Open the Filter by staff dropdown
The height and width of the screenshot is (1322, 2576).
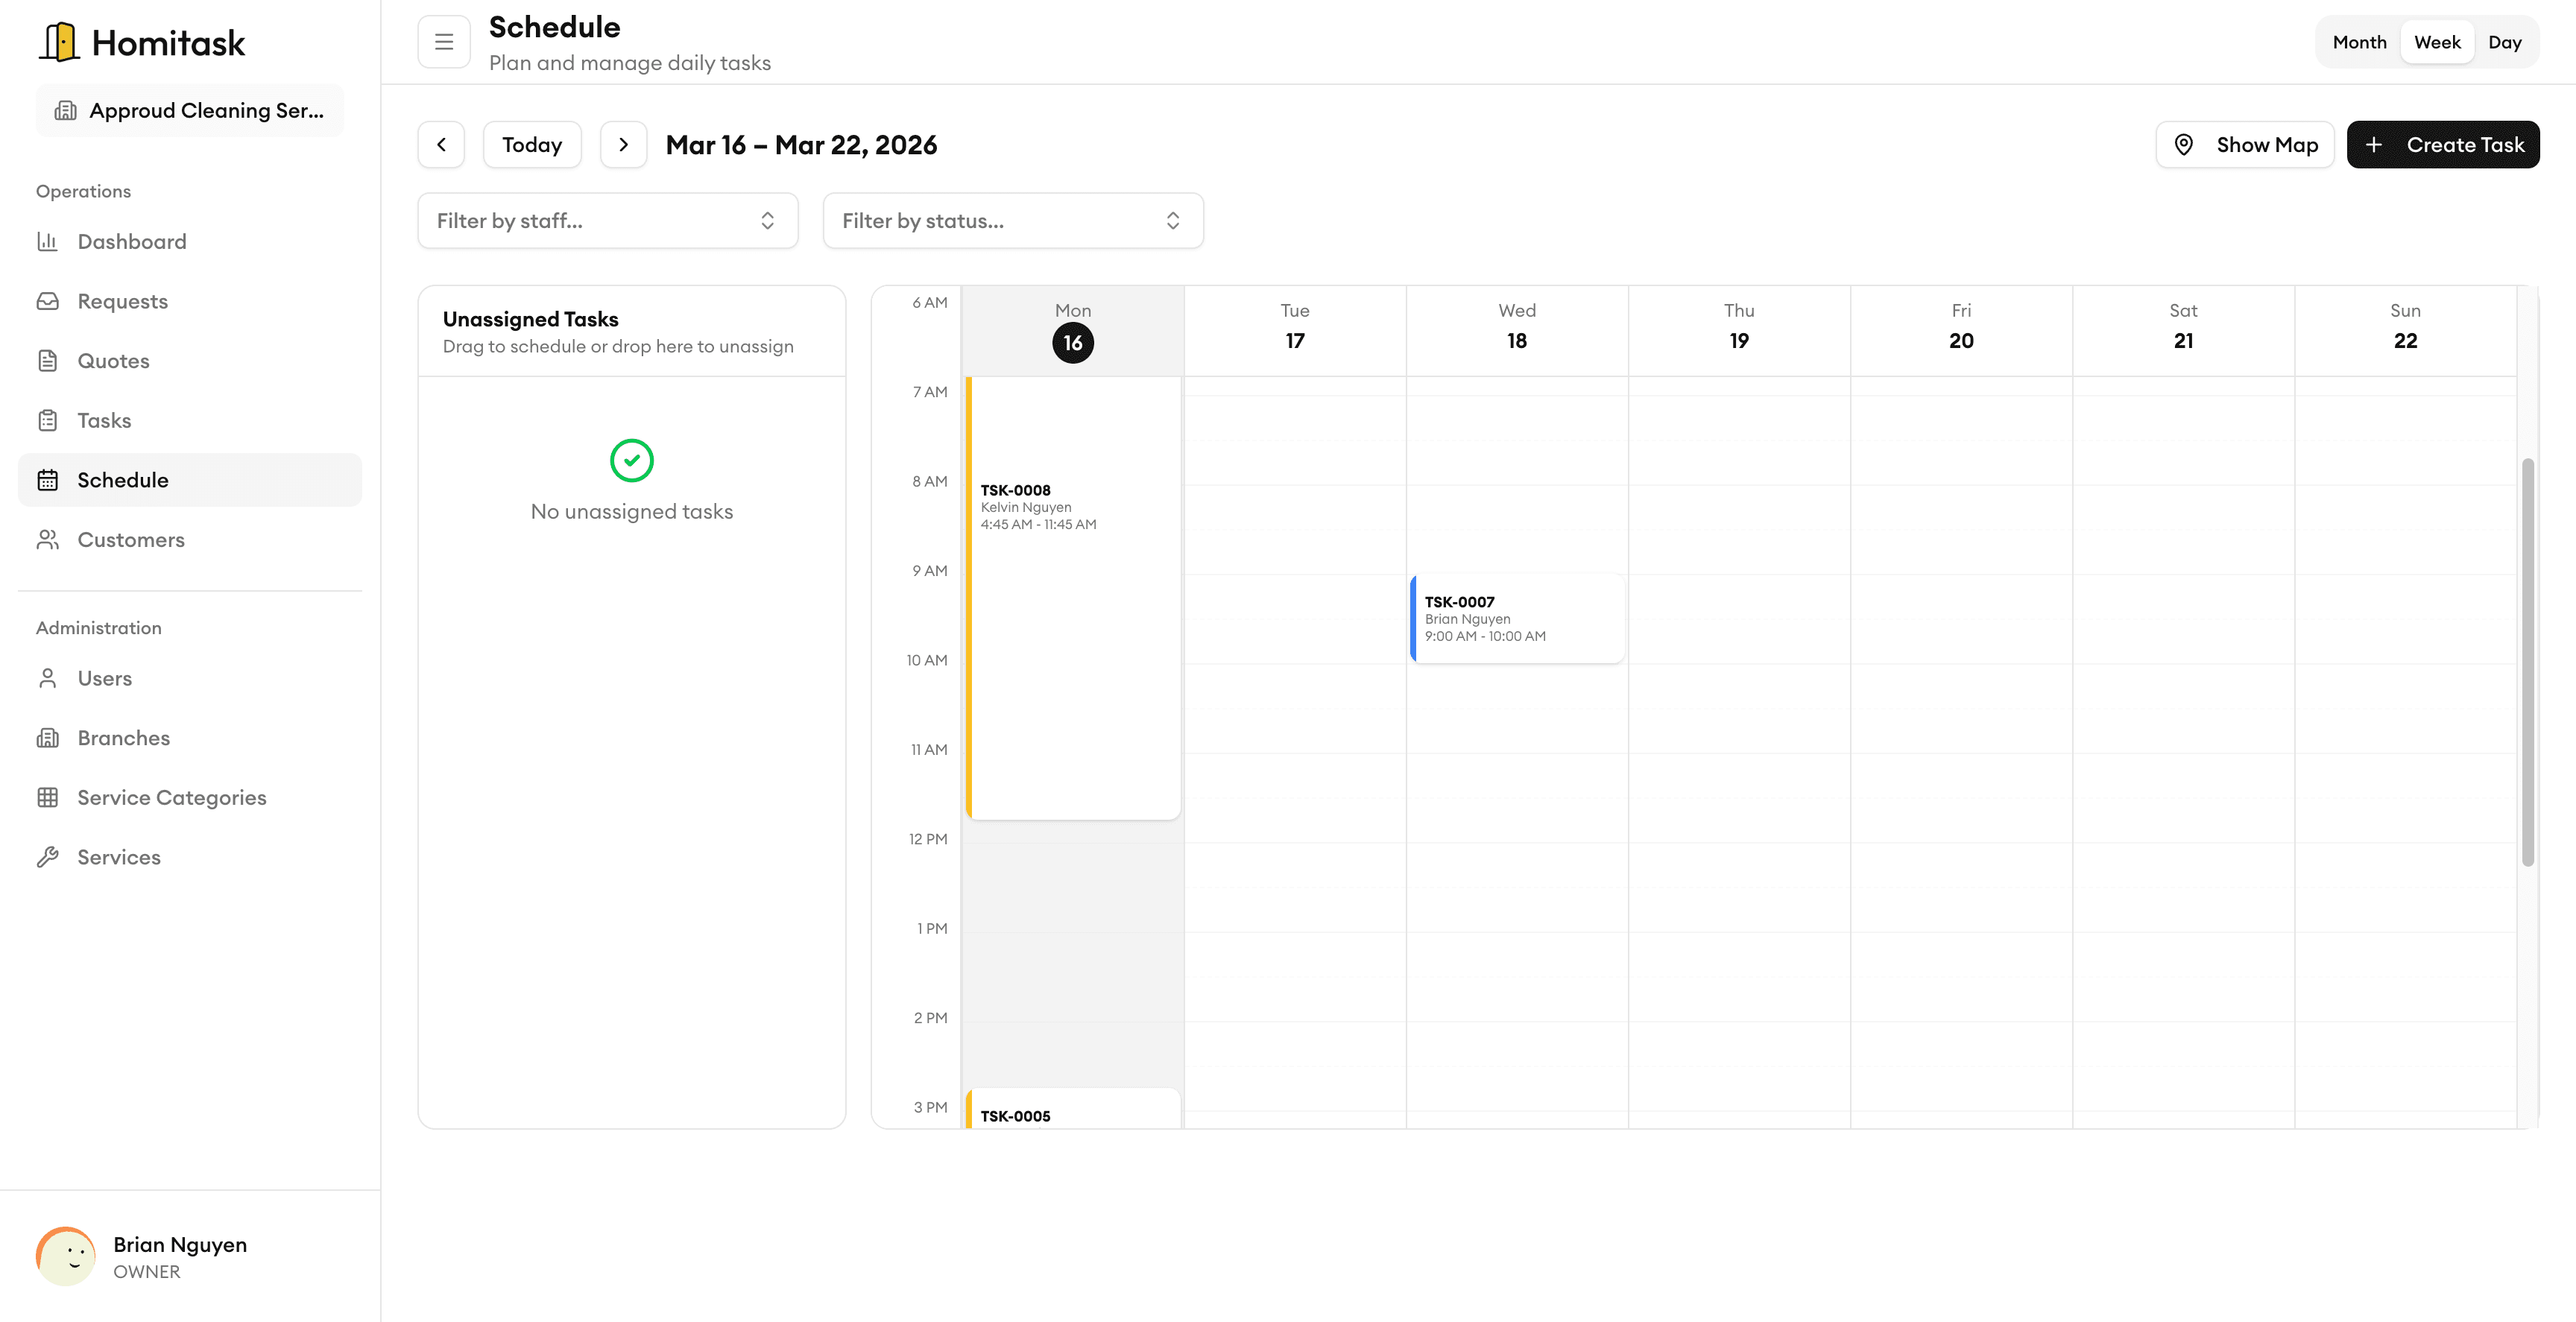point(607,220)
